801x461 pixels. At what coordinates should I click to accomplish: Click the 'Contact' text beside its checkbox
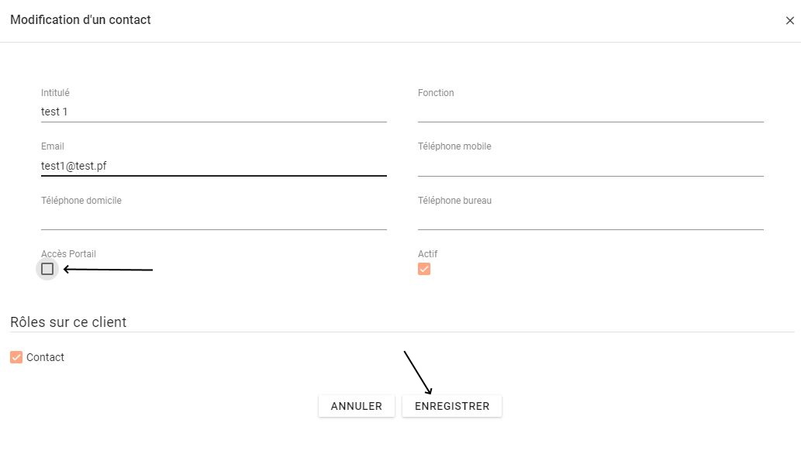[45, 357]
